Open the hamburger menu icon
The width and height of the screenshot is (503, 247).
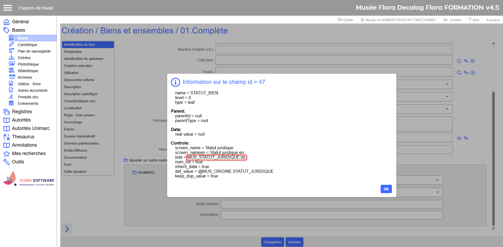click(8, 8)
